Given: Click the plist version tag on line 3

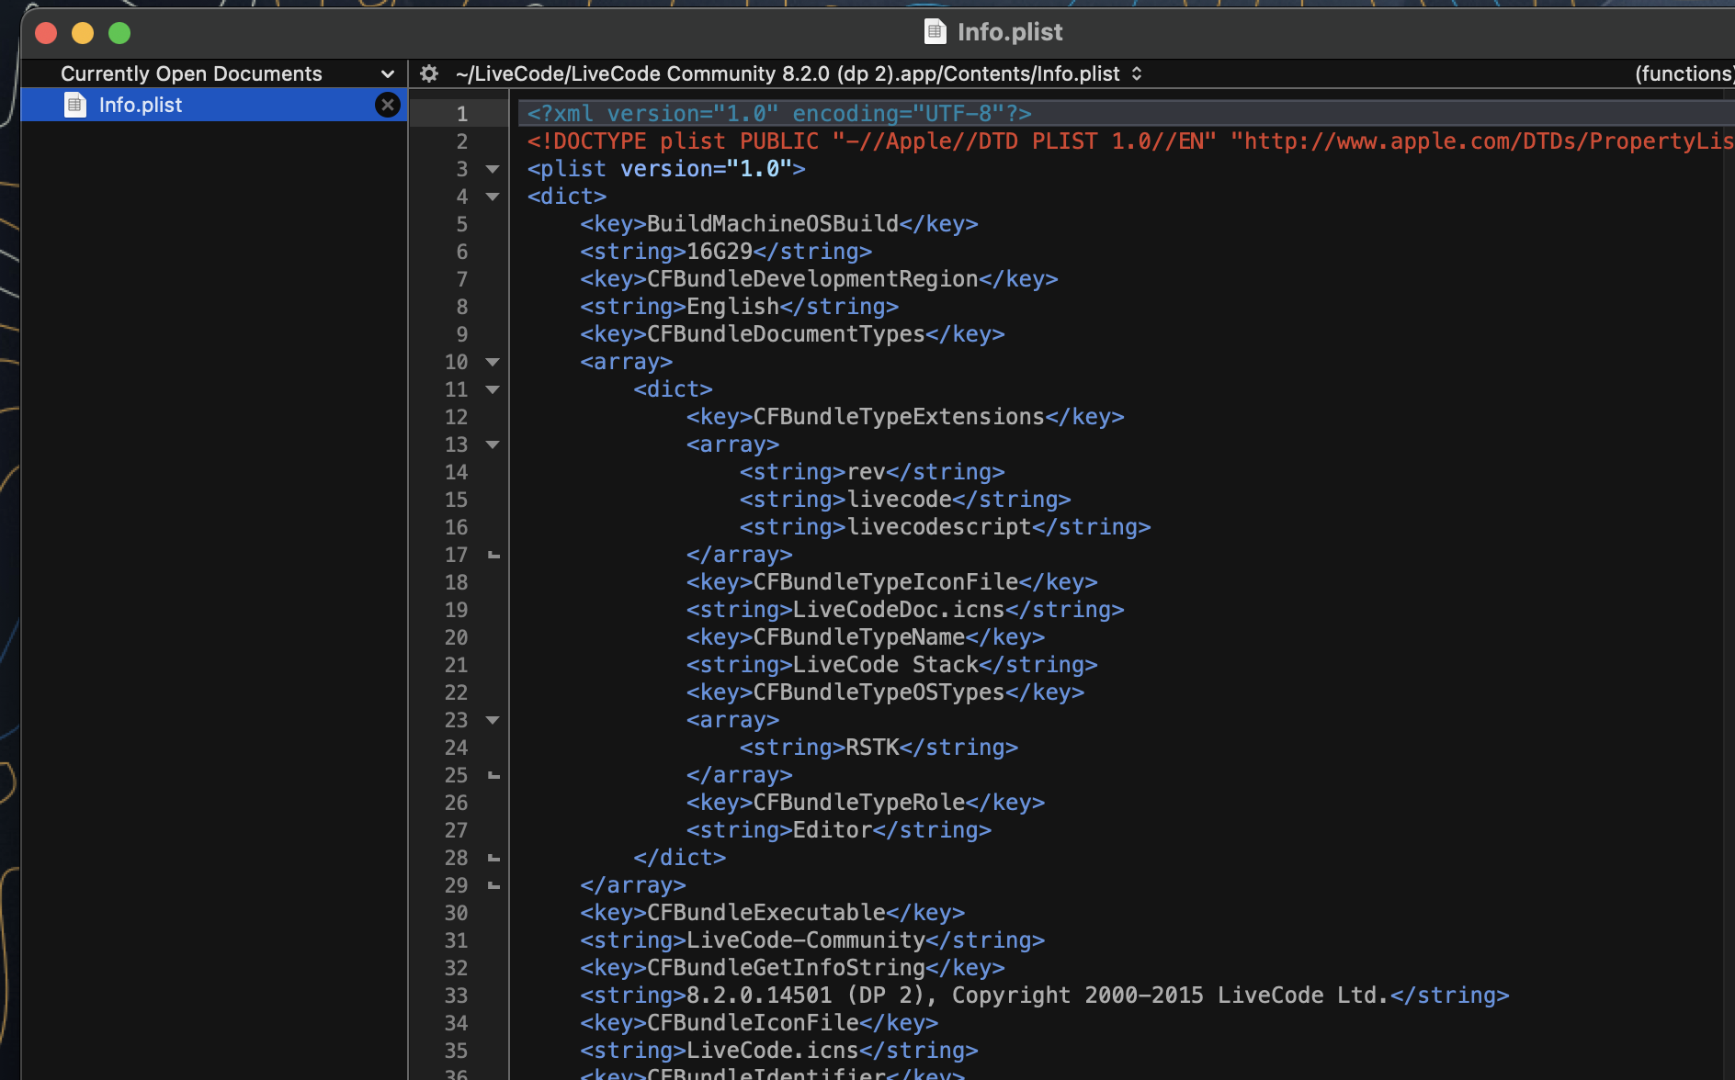Looking at the screenshot, I should [666, 169].
